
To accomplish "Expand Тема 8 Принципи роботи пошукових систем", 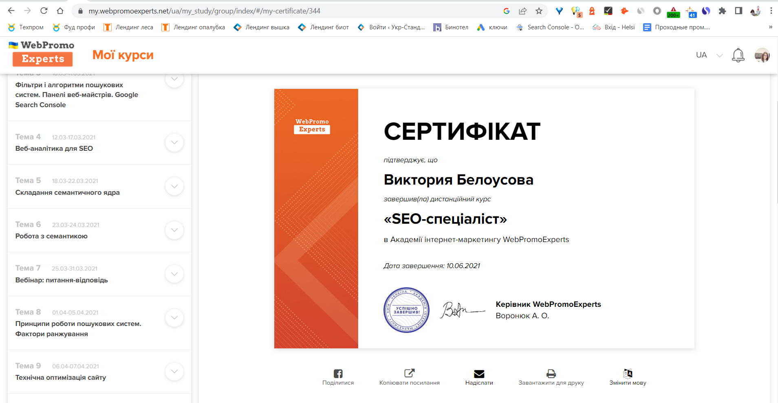I will tap(174, 318).
